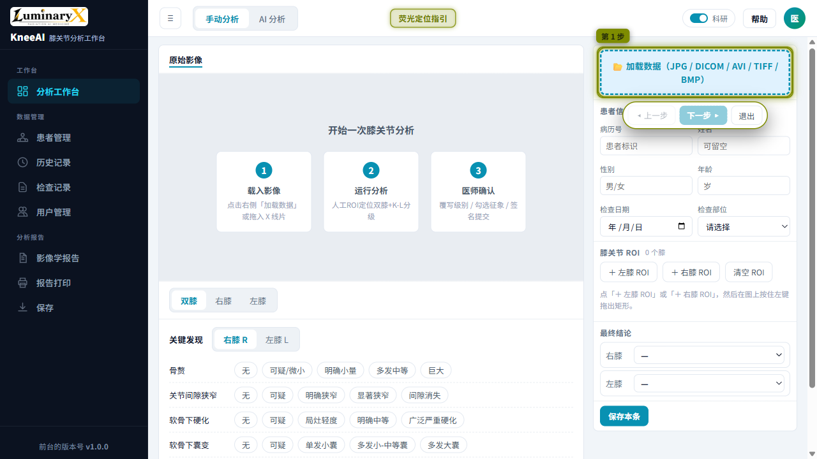
Task: Switch to the AI 分析 tab
Action: 272,19
